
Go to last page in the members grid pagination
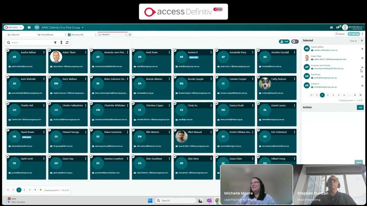coord(41,190)
